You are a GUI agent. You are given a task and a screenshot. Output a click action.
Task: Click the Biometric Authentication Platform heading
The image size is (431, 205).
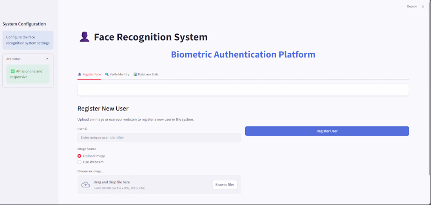point(243,55)
